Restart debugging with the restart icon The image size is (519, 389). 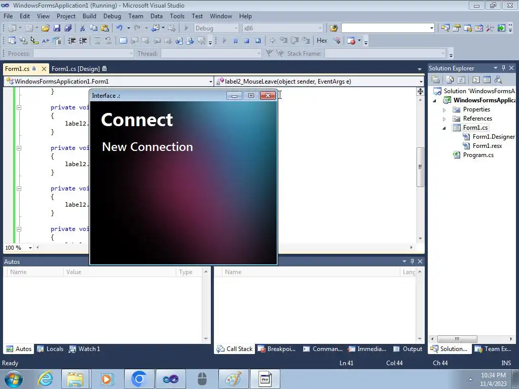pyautogui.click(x=258, y=41)
